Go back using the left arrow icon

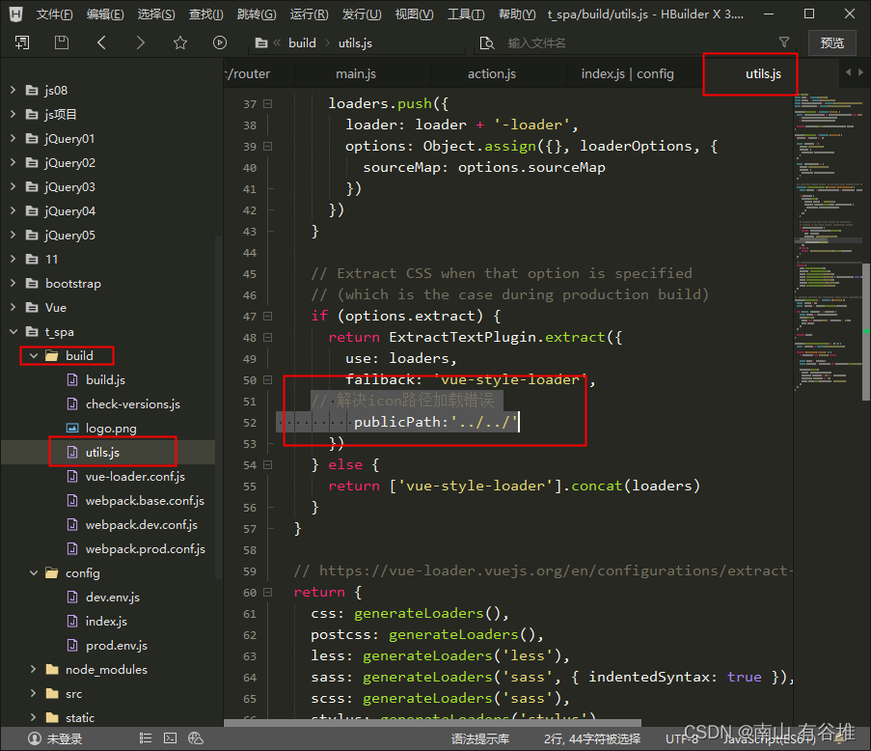click(x=102, y=42)
